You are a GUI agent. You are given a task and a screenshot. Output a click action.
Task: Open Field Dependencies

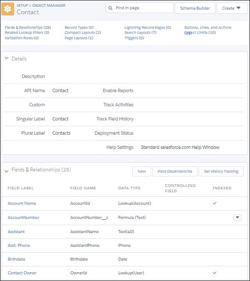point(175,171)
